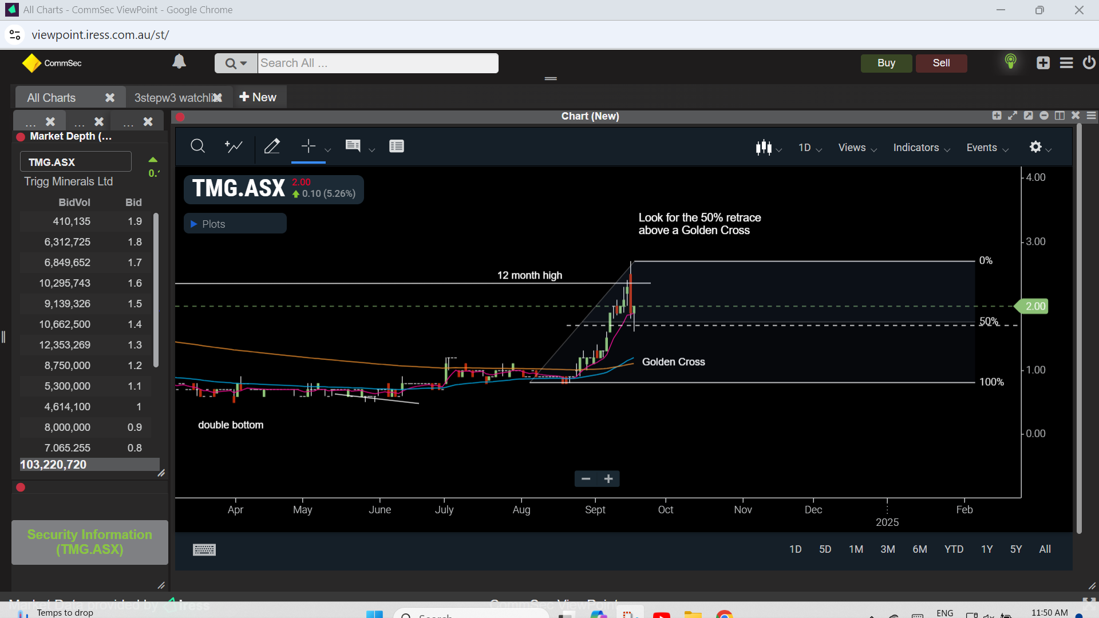Expand the chart panel to fullscreen
This screenshot has width=1099, height=618.
point(1013,116)
